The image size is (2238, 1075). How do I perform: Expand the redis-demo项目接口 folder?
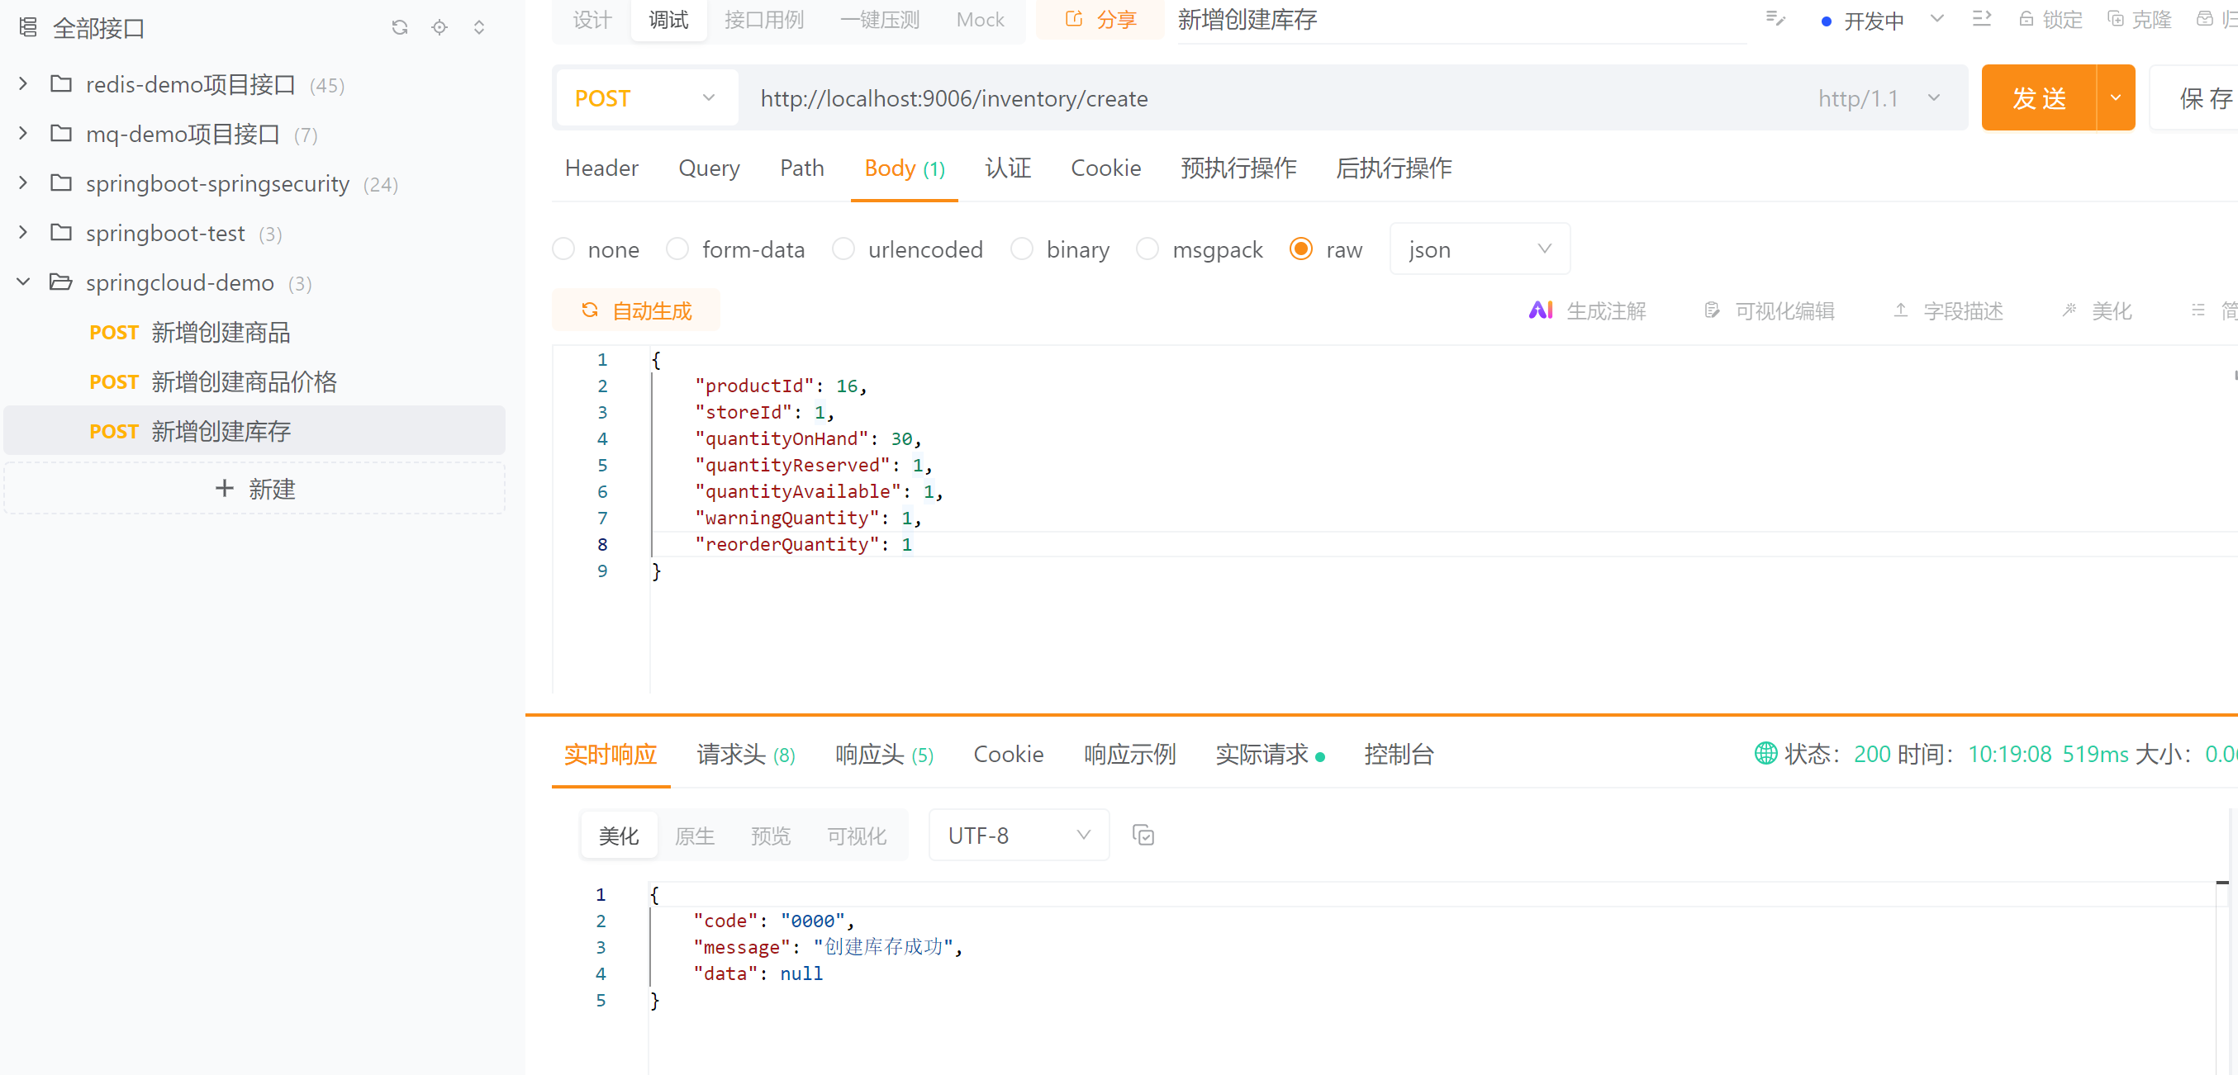pyautogui.click(x=23, y=84)
